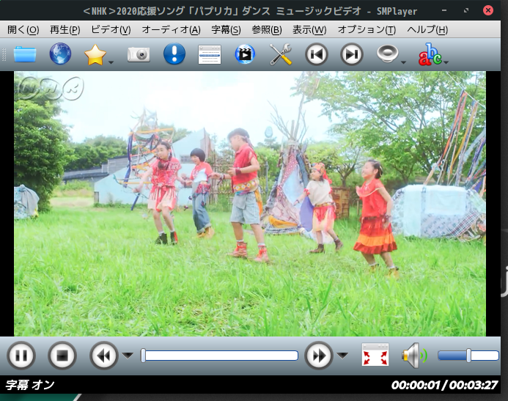The height and width of the screenshot is (401, 508).
Task: Open the 字幕(S) menu
Action: click(226, 30)
